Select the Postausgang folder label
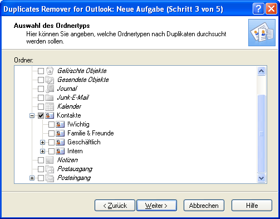This screenshot has height=219, width=280. pos(75,169)
